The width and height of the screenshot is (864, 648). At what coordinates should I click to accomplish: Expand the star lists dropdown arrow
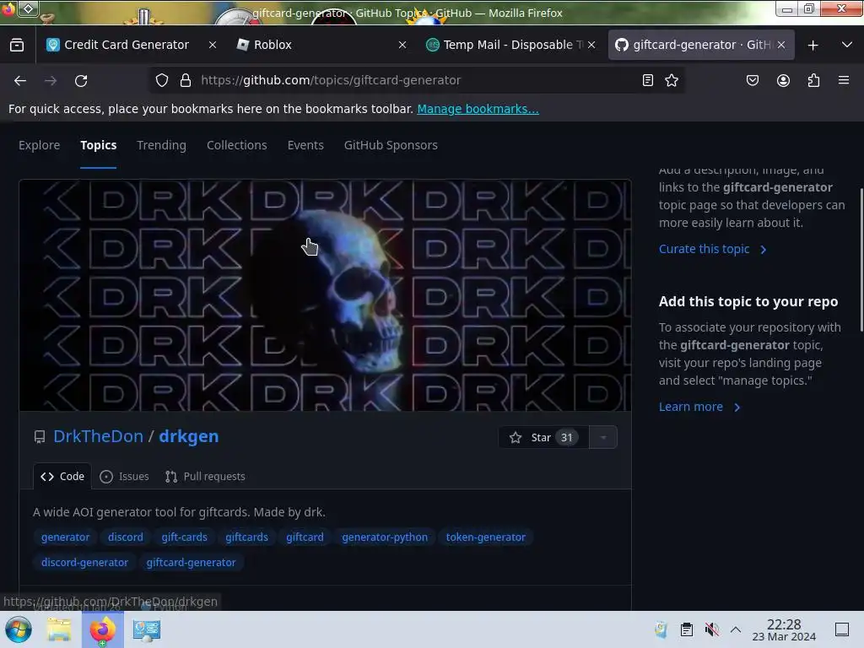[603, 438]
